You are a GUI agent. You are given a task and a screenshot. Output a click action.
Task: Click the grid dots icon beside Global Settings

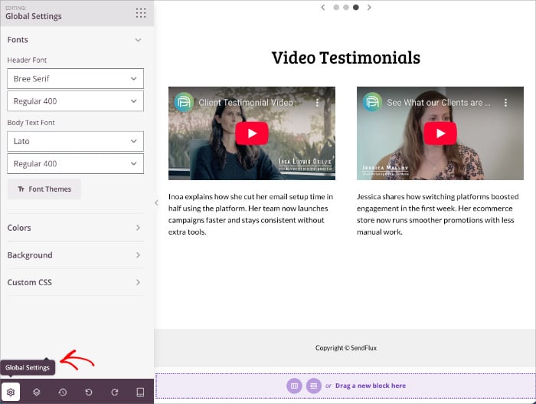click(x=140, y=13)
